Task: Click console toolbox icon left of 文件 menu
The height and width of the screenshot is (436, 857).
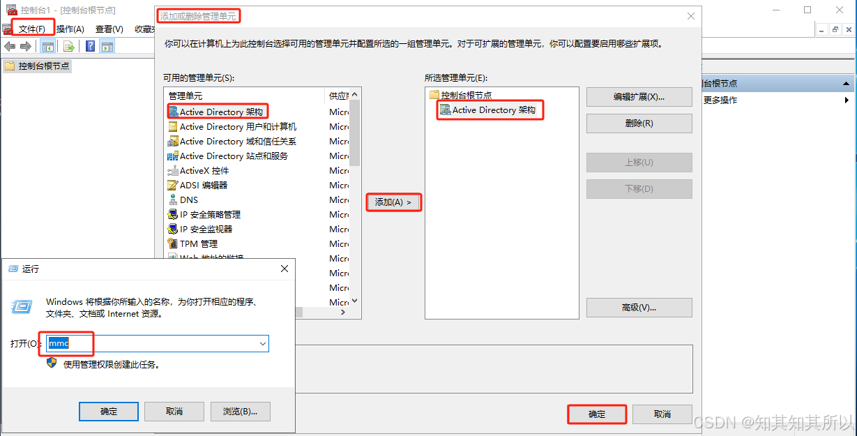Action: [x=8, y=29]
